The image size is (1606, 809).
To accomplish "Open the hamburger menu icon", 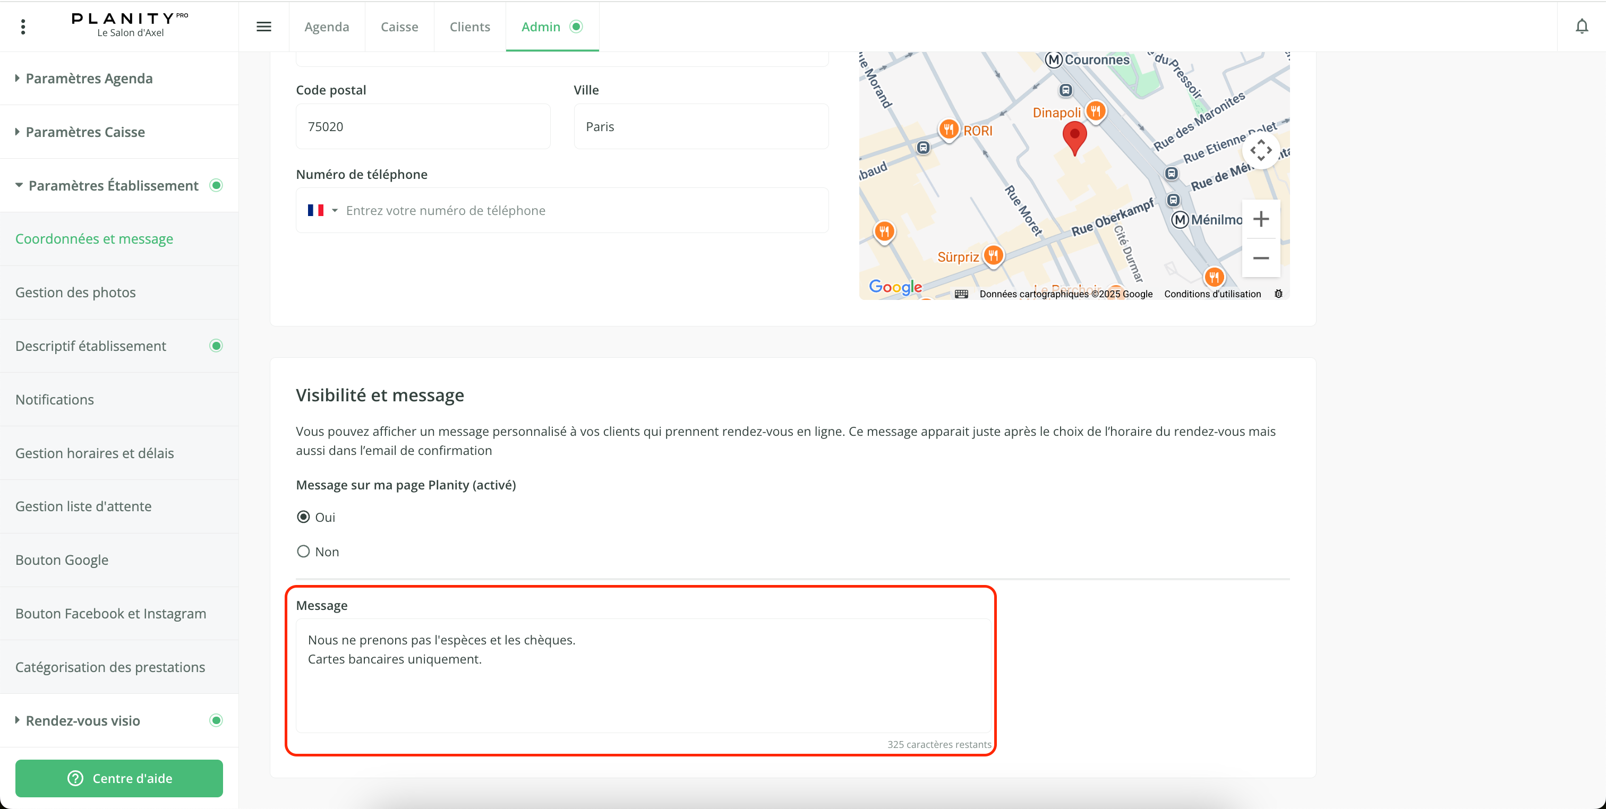I will pyautogui.click(x=264, y=27).
